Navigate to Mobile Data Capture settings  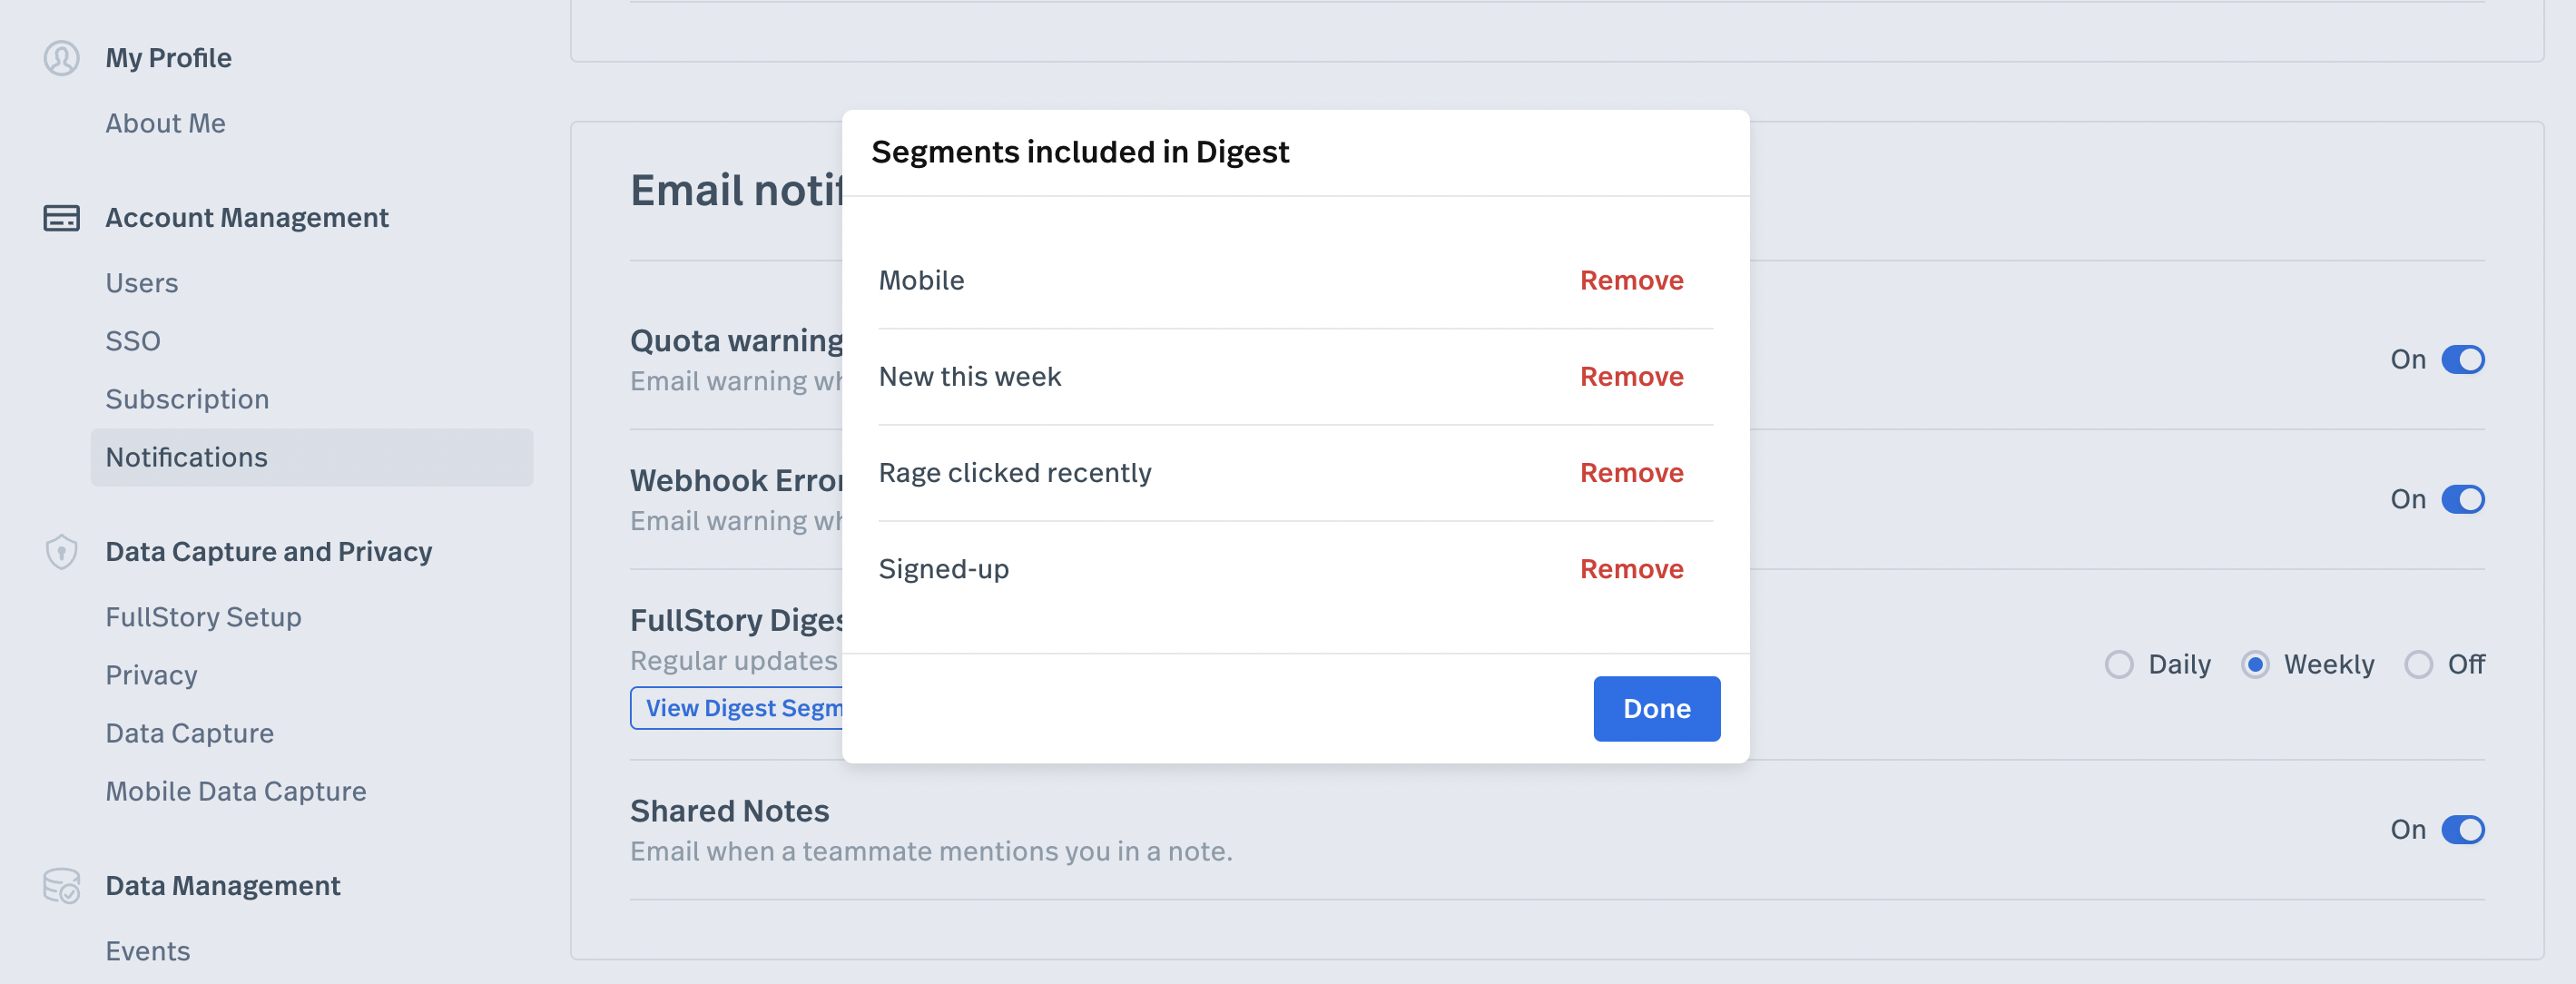[x=236, y=792]
